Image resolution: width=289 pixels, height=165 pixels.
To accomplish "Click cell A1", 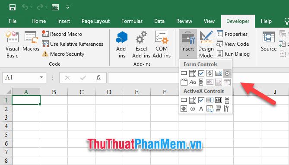I will pyautogui.click(x=26, y=100).
